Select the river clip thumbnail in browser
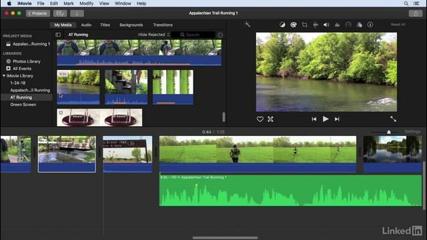Image resolution: width=427 pixels, height=240 pixels. pyautogui.click(x=78, y=87)
